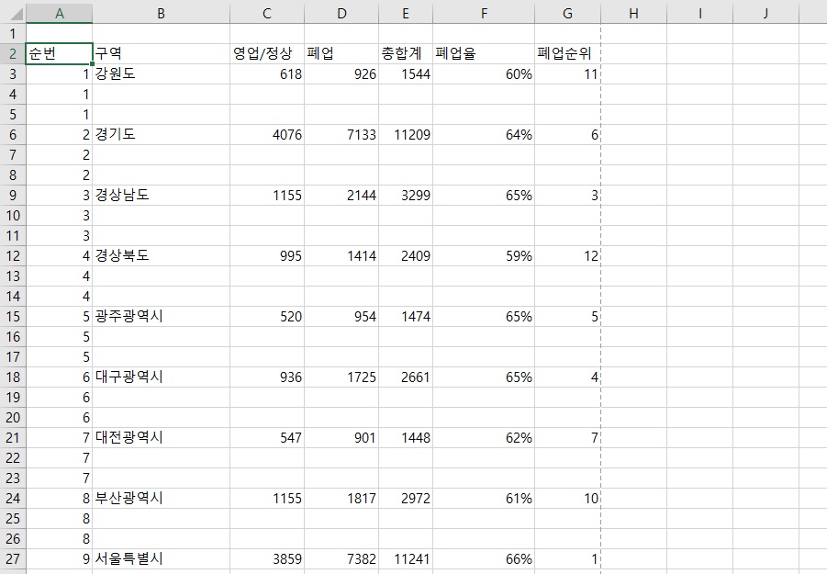Select row 27 header
This screenshot has width=827, height=574.
(x=13, y=558)
